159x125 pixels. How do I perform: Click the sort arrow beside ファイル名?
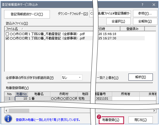[22, 29]
